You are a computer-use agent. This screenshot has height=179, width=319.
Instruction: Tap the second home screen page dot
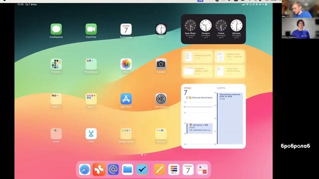click(x=145, y=155)
